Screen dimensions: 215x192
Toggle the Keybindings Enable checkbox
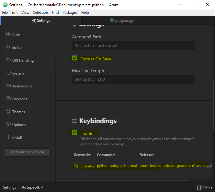75,132
